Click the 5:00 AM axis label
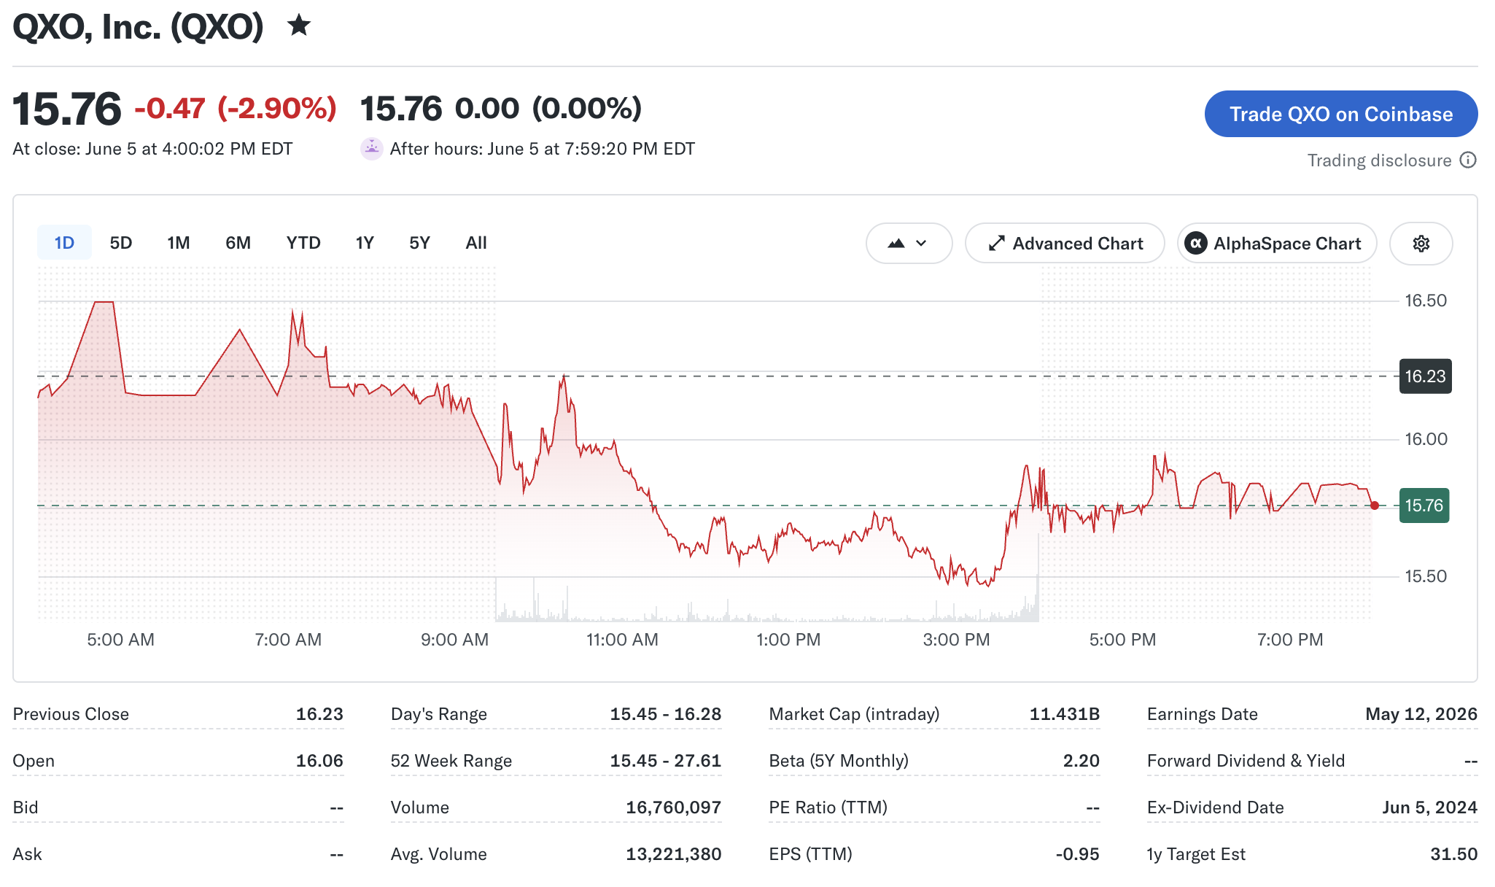 [x=120, y=640]
